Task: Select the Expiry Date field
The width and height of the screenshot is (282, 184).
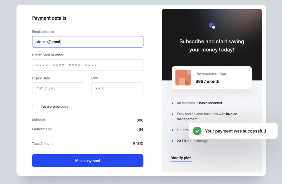Action: click(58, 88)
